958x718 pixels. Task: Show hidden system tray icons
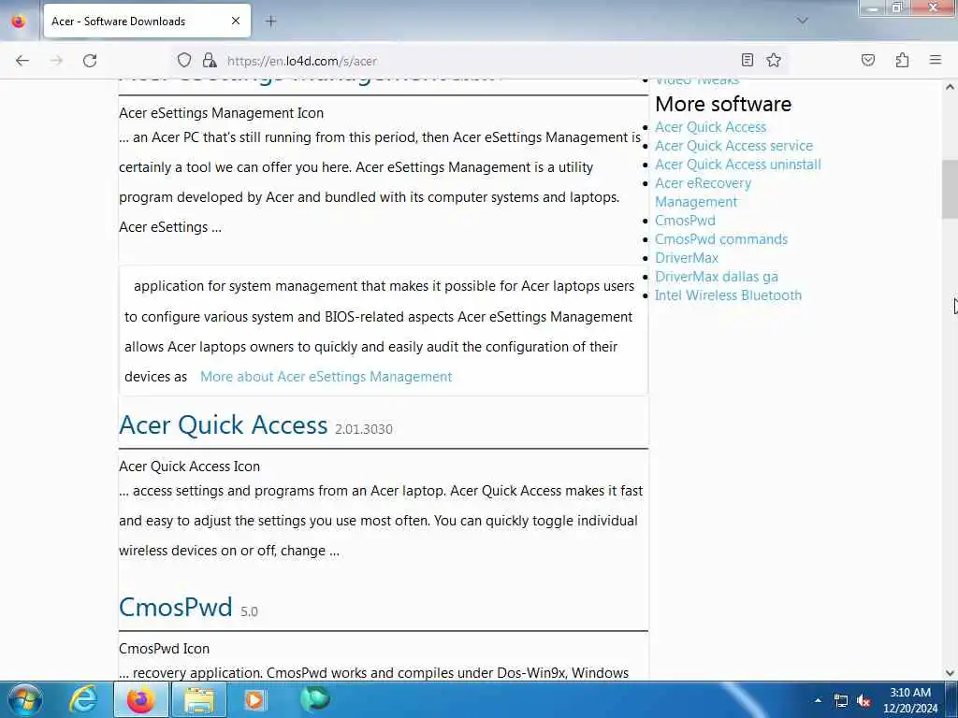click(x=818, y=700)
